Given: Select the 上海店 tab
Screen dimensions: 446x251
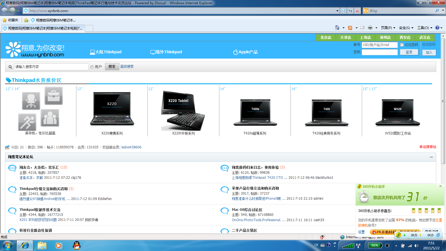Looking at the screenshot, I should [365, 37].
